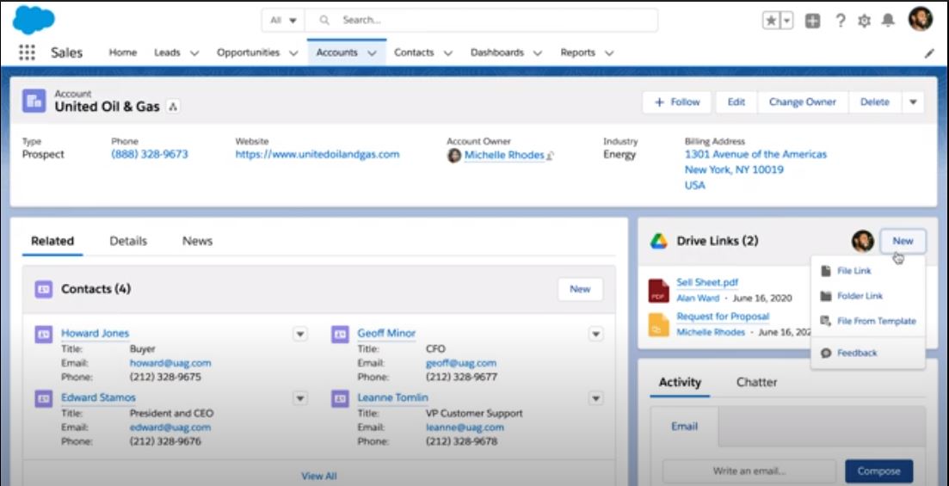
Task: Click New in the Drive Links panel
Action: pos(903,241)
